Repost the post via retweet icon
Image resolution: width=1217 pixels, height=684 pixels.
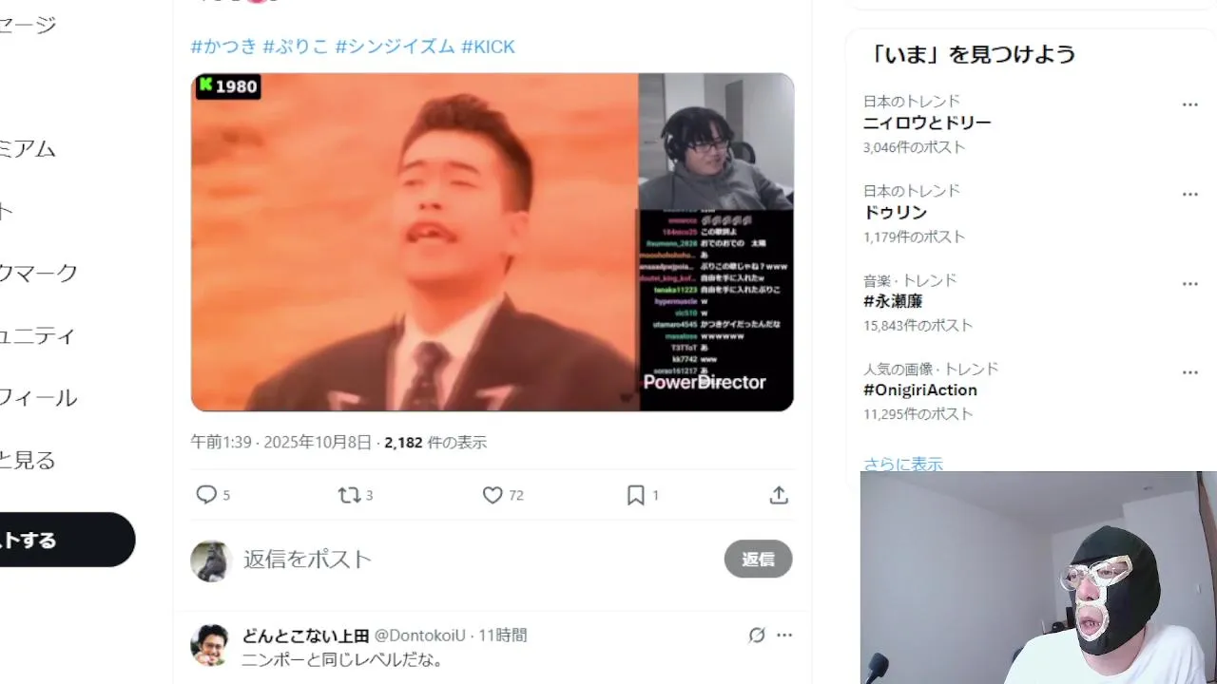[349, 495]
